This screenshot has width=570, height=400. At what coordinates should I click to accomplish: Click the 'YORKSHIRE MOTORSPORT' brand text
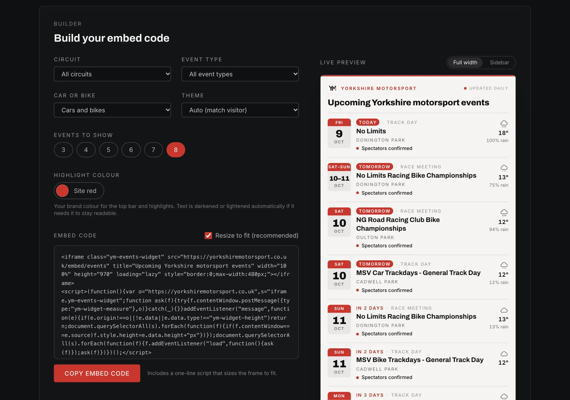click(379, 88)
